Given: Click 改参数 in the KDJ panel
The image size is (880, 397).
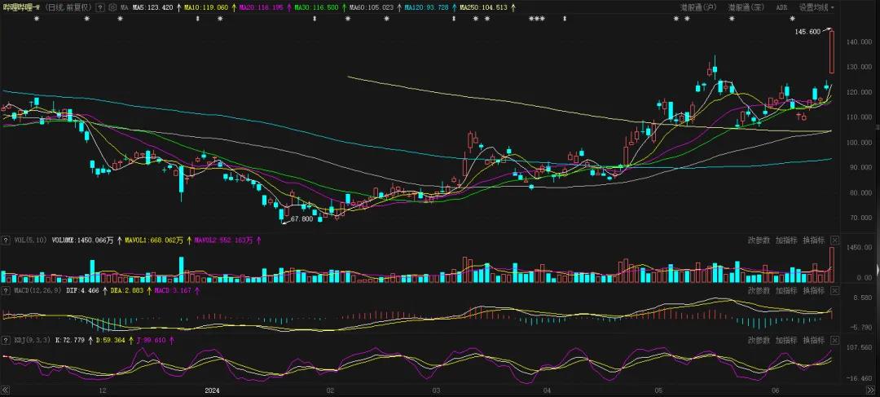Looking at the screenshot, I should click(x=759, y=340).
